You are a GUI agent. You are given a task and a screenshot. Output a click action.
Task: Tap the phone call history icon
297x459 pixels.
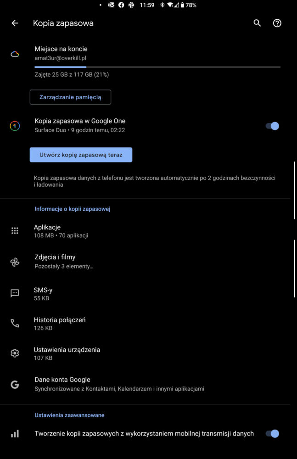pyautogui.click(x=15, y=323)
